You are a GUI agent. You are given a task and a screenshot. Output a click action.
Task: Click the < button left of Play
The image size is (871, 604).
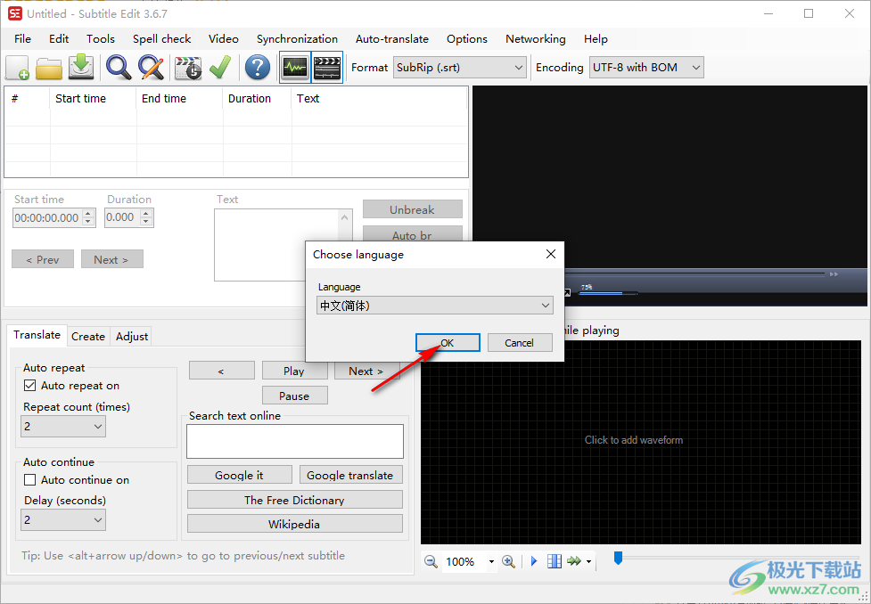point(222,371)
